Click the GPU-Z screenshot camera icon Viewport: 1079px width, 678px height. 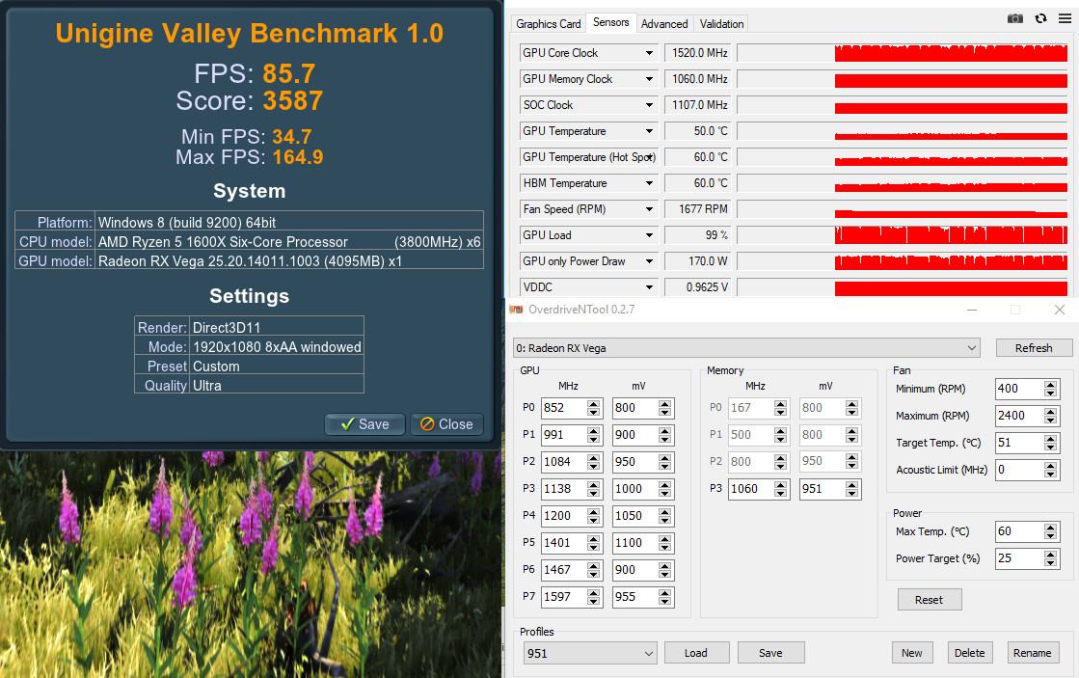point(1015,18)
